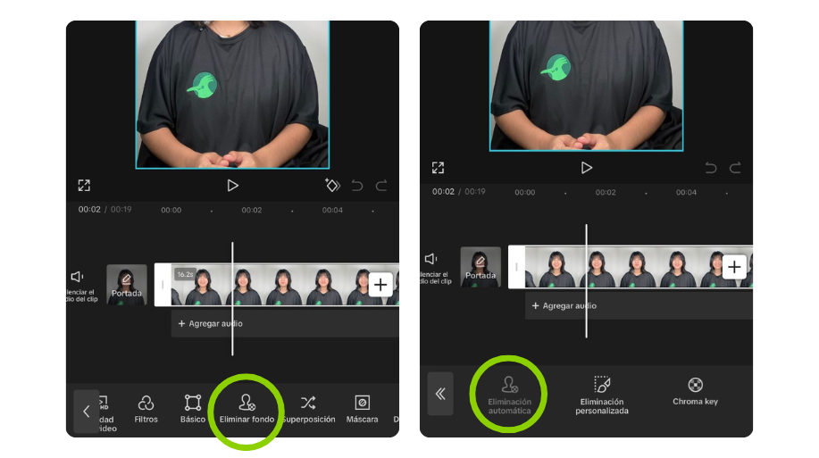
Task: Open Filtros in the bottom toolbar
Action: (x=146, y=408)
